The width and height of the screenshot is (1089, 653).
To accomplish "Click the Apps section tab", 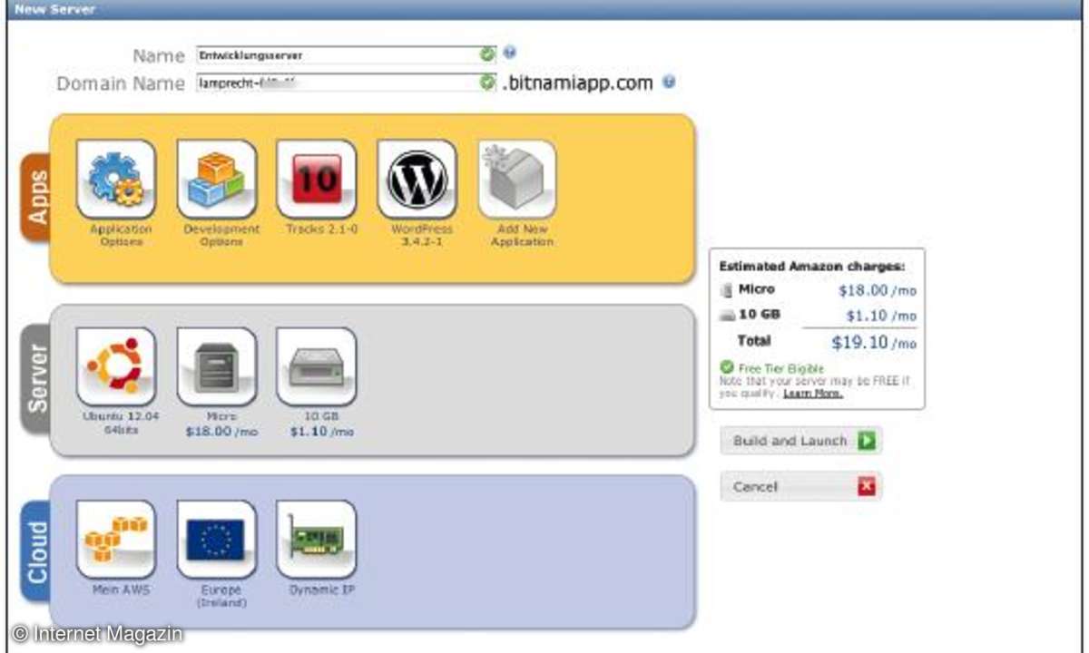I will 36,197.
